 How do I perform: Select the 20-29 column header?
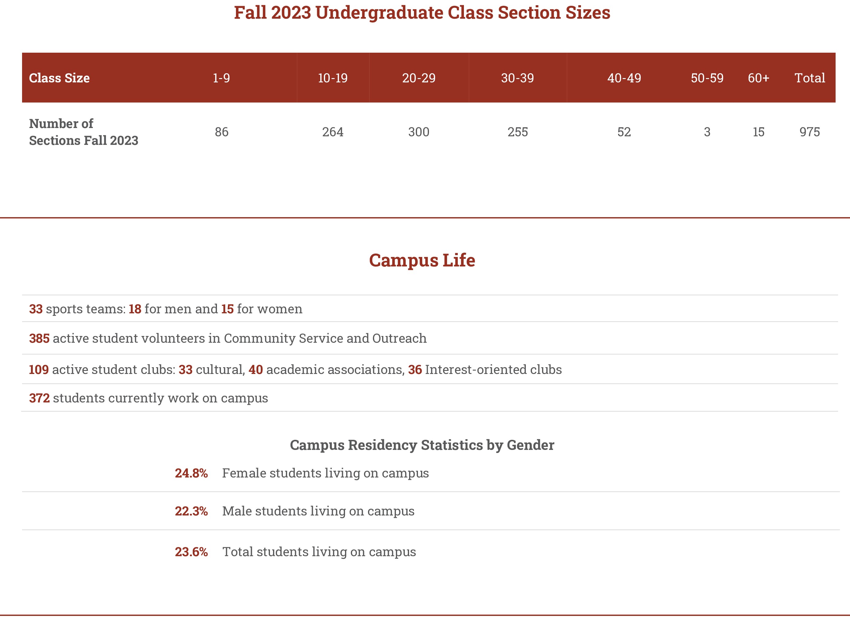419,78
